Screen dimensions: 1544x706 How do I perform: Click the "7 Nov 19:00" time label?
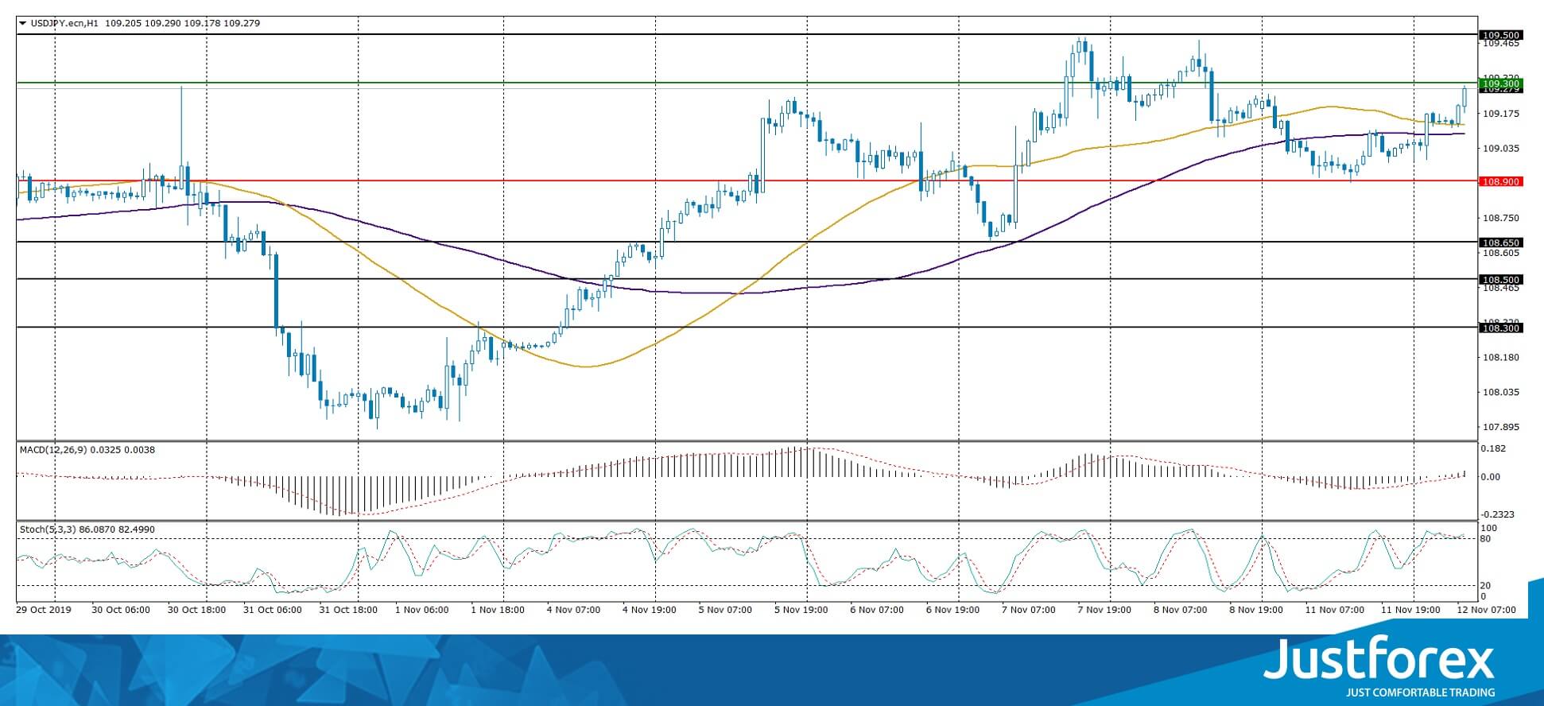tap(1104, 611)
